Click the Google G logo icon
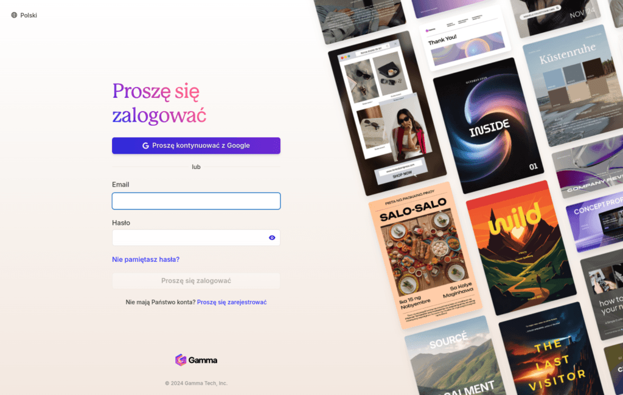 [145, 146]
